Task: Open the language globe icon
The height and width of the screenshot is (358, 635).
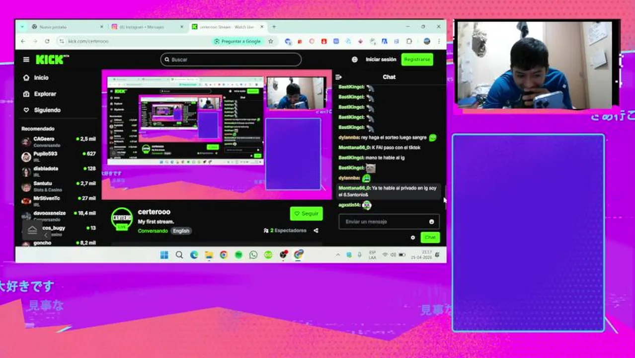Action: tap(354, 60)
